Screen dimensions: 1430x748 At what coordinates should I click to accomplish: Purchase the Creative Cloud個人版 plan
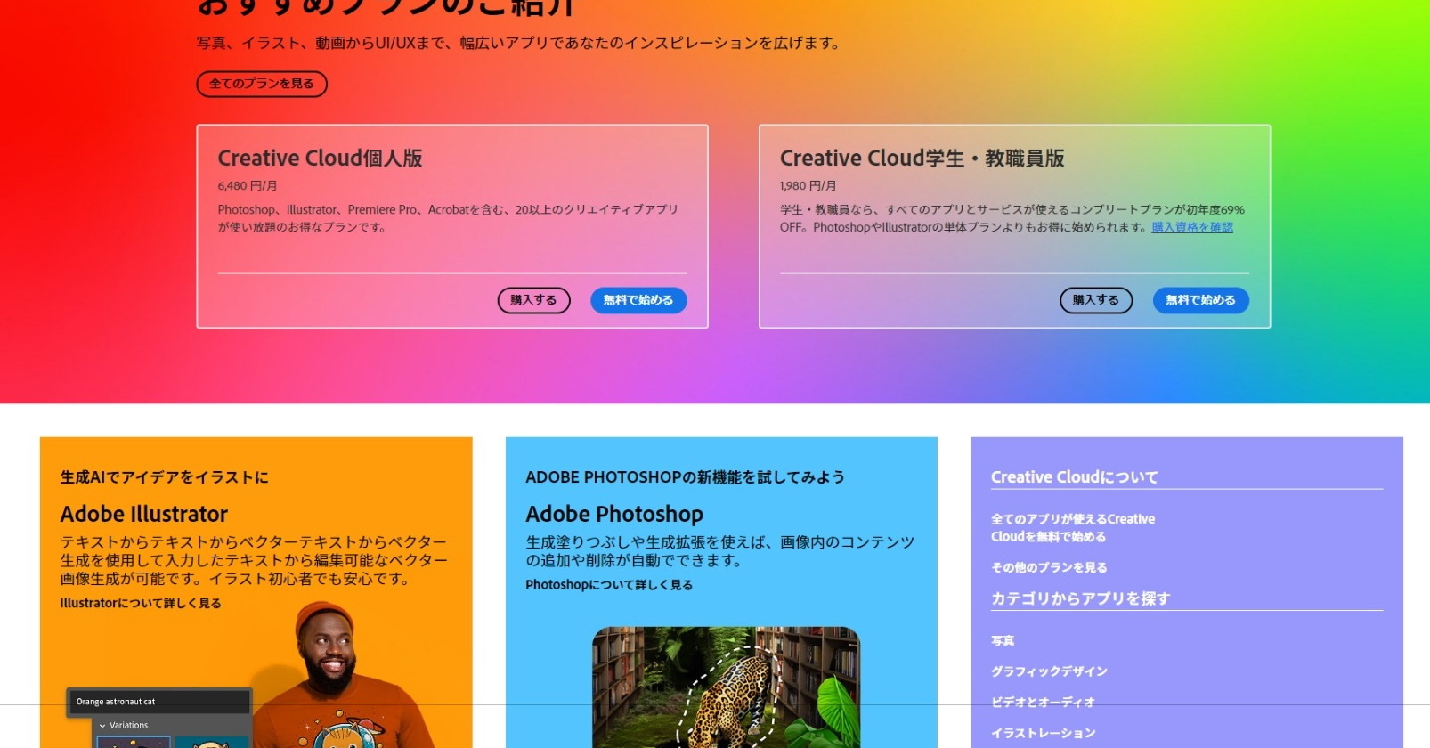[533, 300]
